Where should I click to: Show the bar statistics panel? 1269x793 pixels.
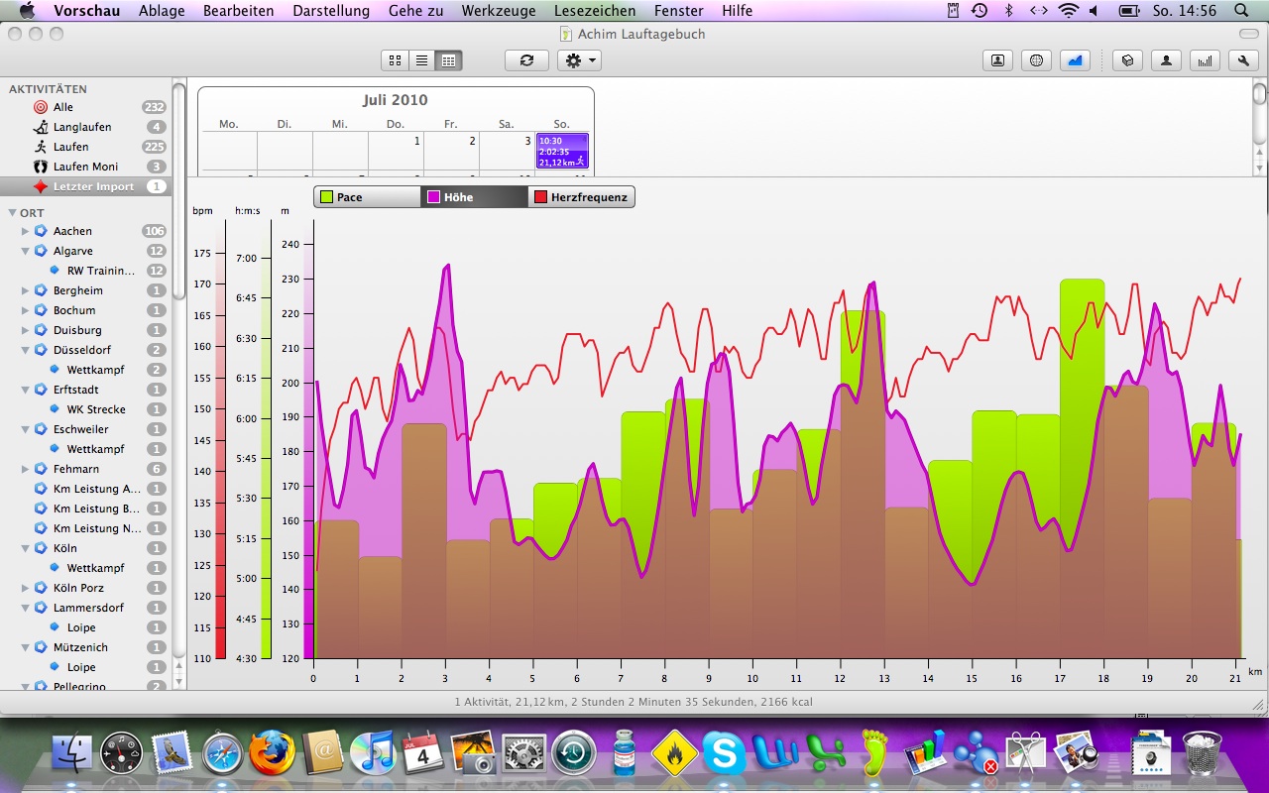tap(1205, 60)
